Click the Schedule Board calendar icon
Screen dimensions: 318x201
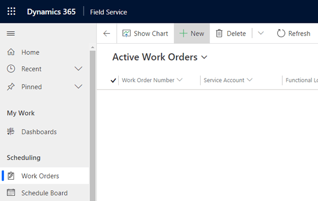pos(11,192)
